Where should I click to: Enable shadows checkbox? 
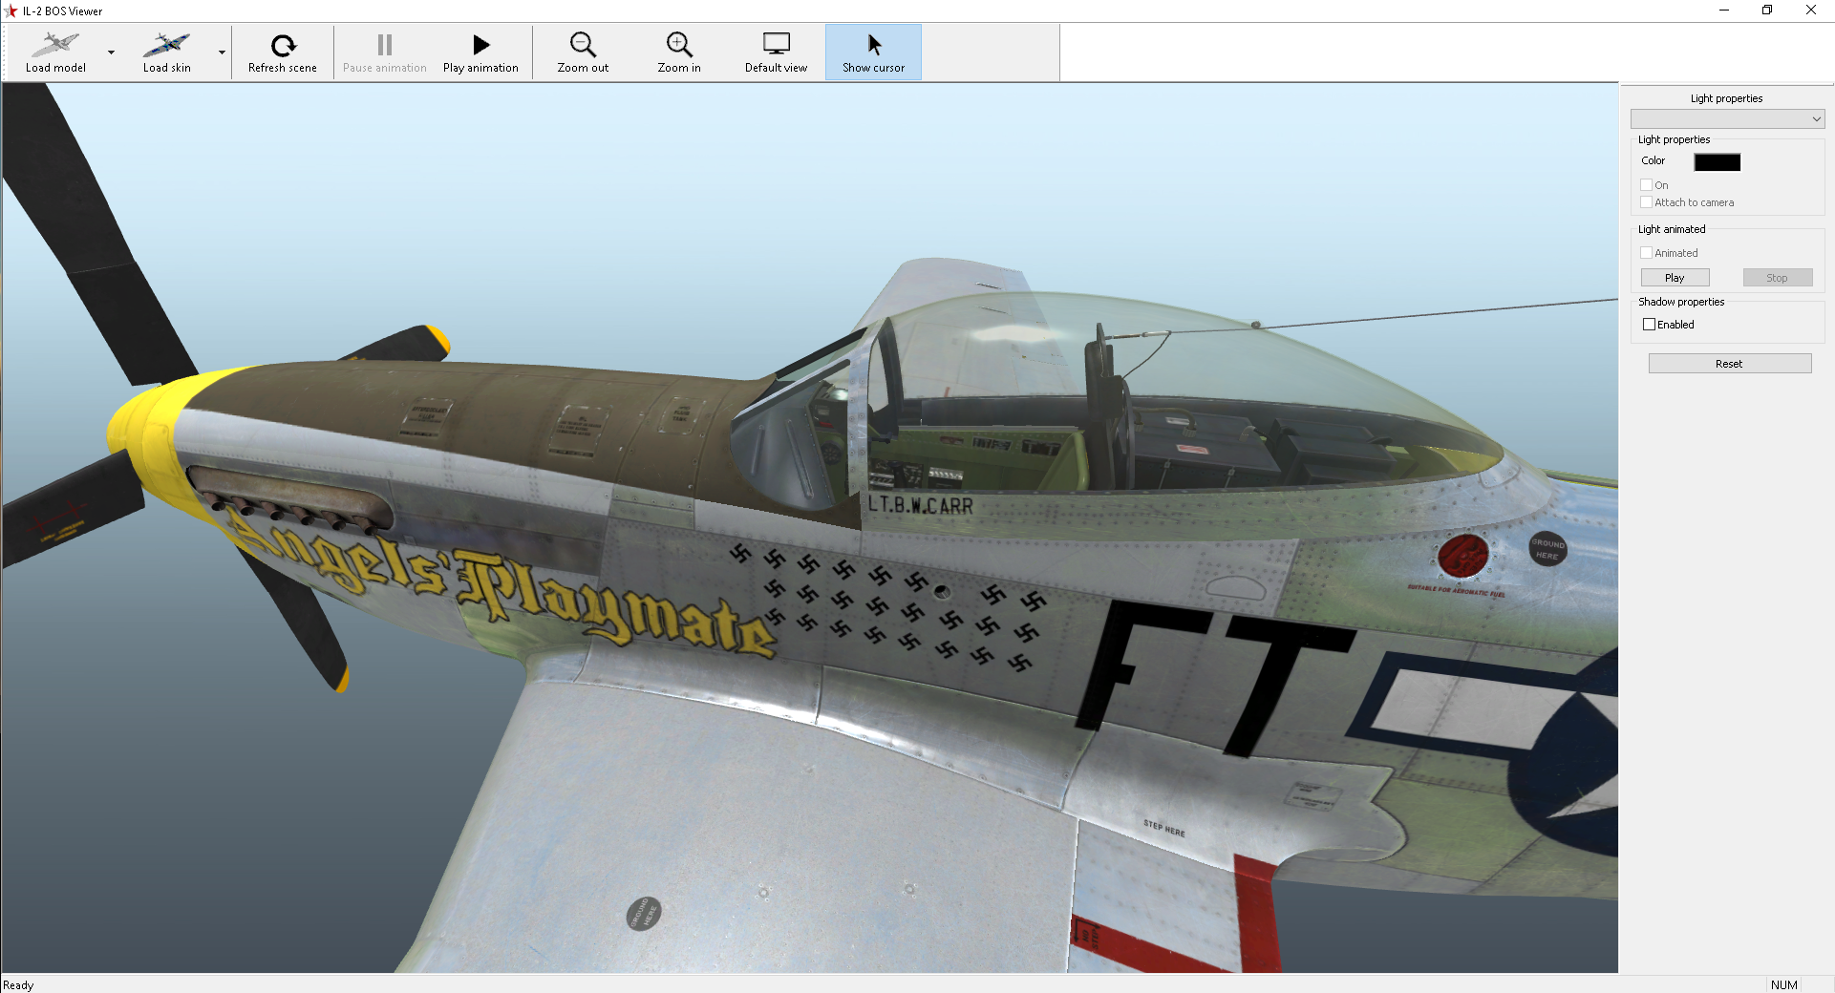click(x=1649, y=325)
